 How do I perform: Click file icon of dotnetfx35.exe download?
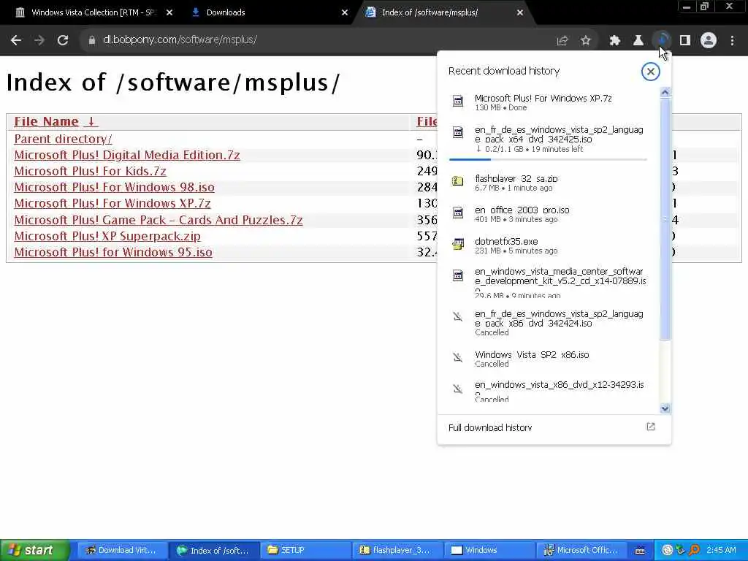[x=458, y=244]
